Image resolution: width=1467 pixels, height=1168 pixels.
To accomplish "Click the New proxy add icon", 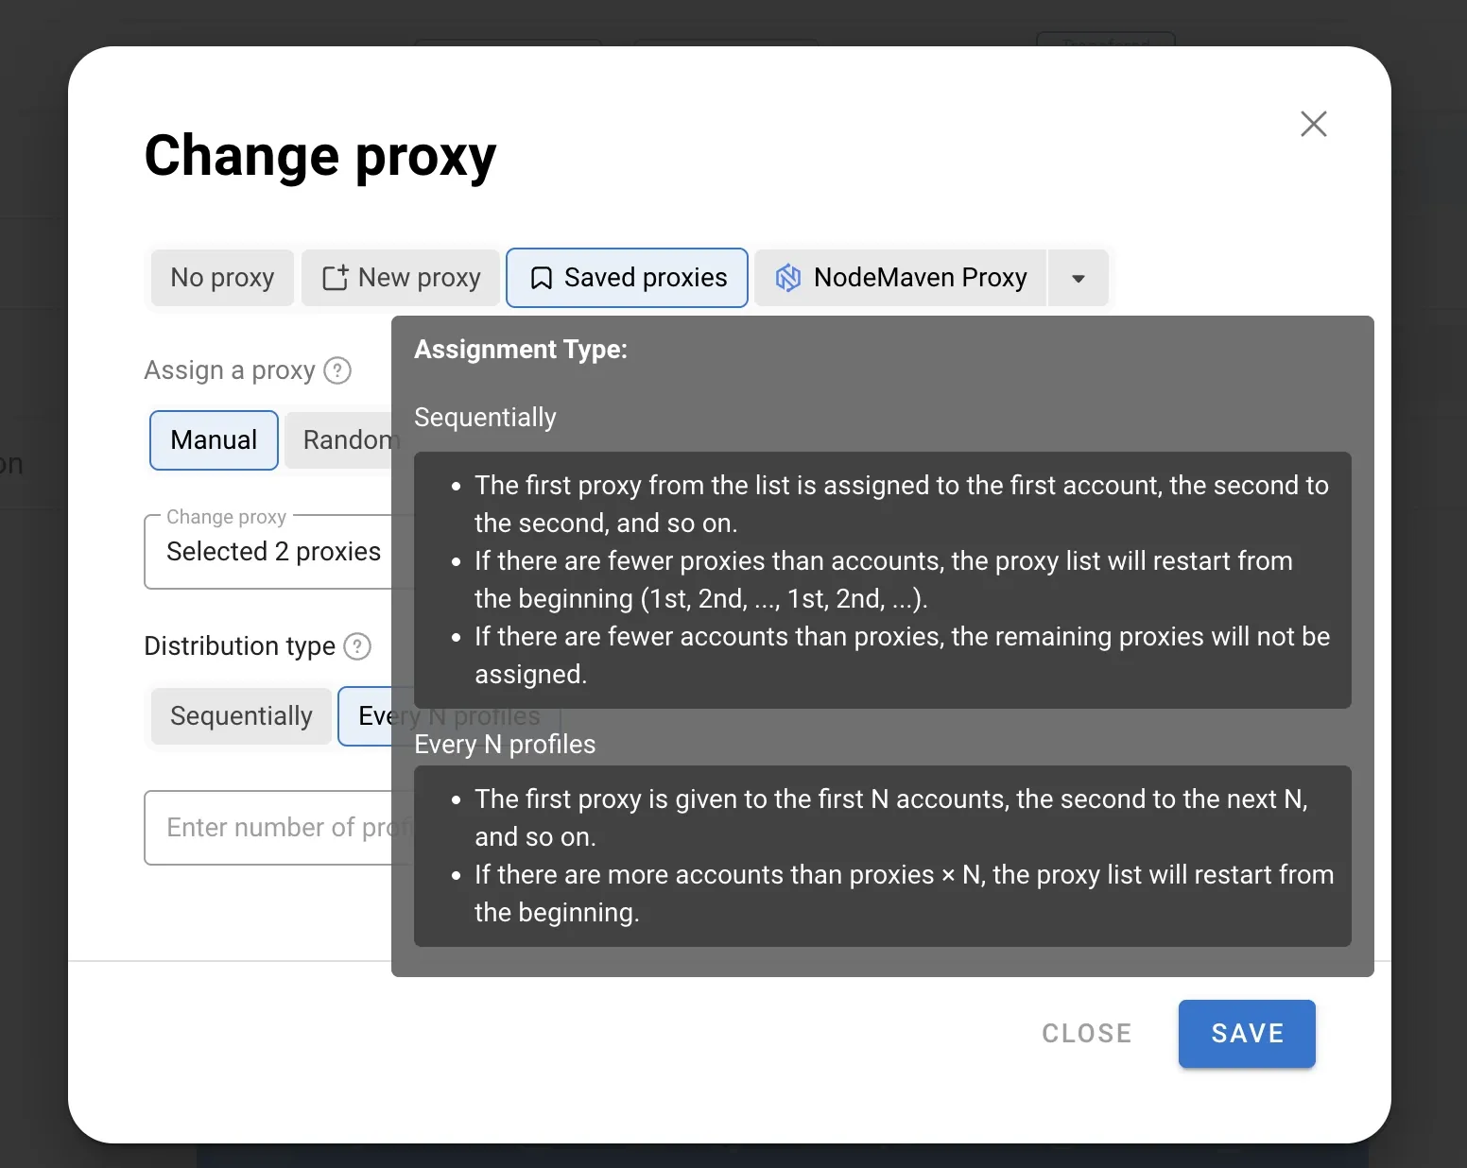I will [x=335, y=278].
